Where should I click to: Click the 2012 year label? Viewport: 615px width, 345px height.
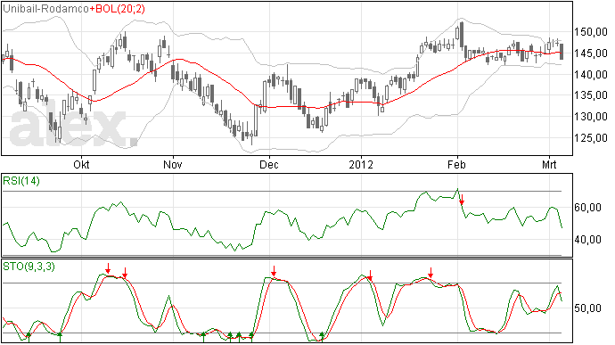[361, 164]
